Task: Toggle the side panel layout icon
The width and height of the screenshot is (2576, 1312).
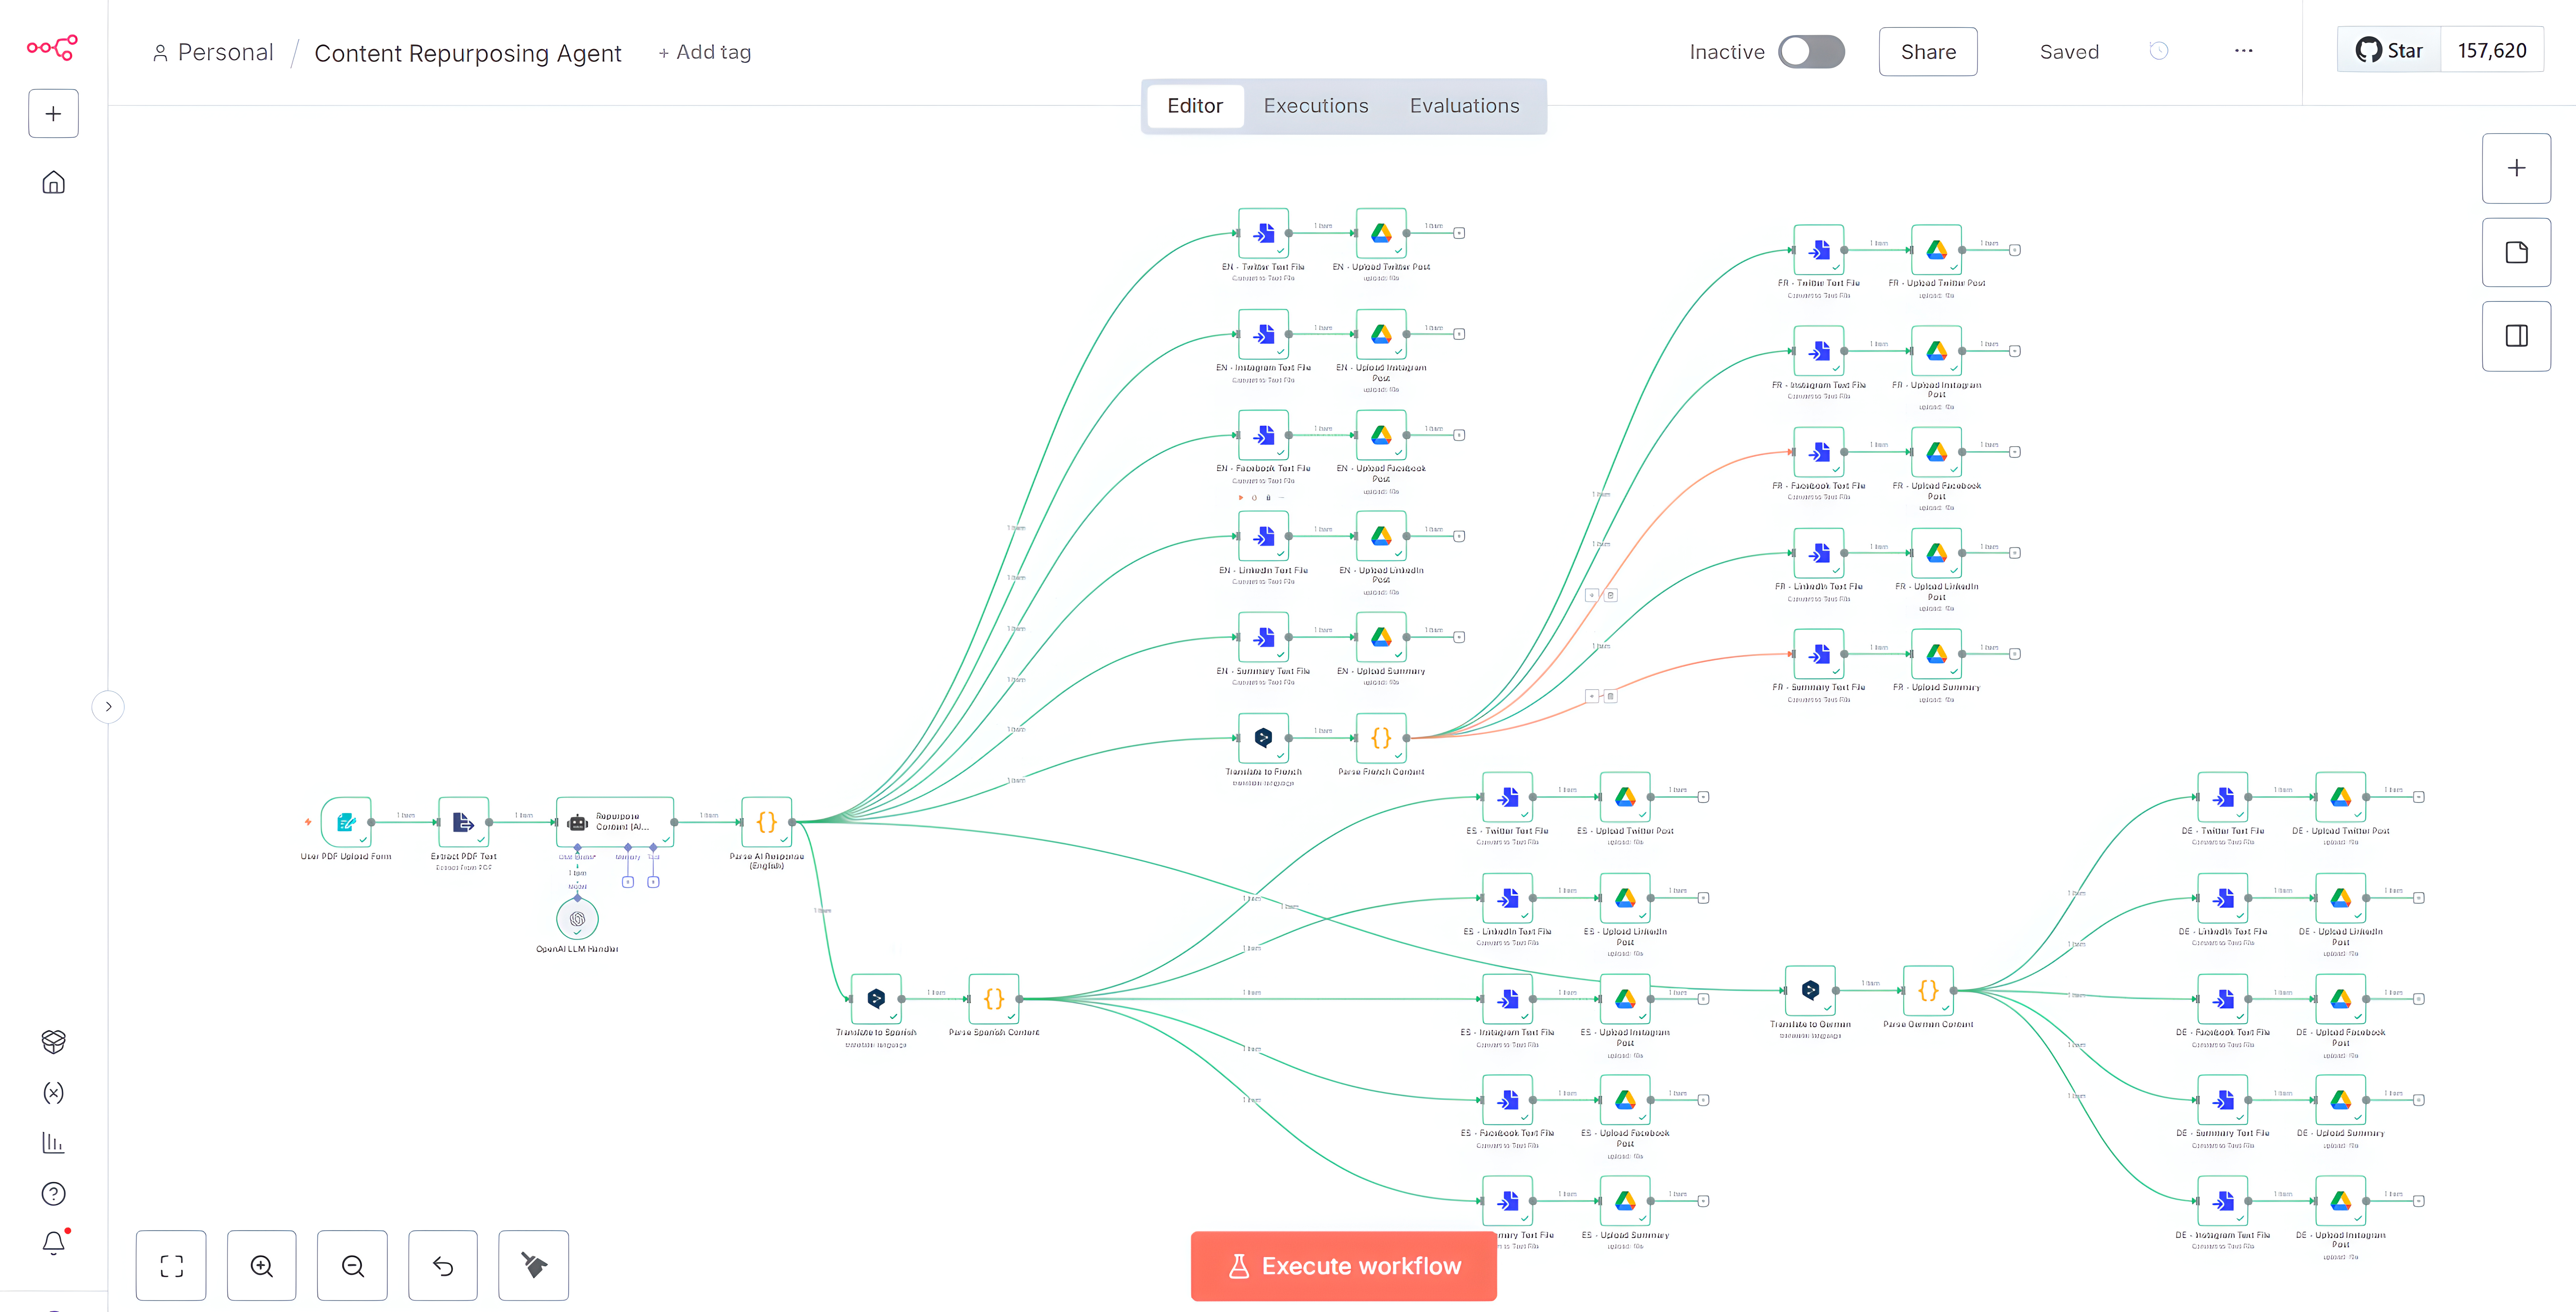Action: 2516,336
